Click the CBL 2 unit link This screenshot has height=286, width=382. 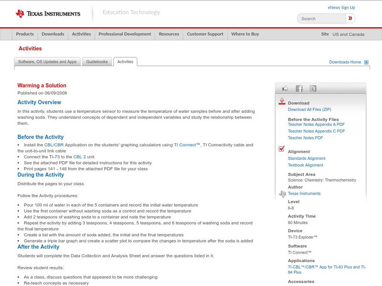(x=79, y=157)
